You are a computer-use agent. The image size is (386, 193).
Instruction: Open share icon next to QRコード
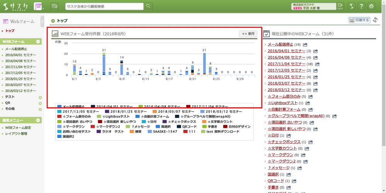click(295, 181)
